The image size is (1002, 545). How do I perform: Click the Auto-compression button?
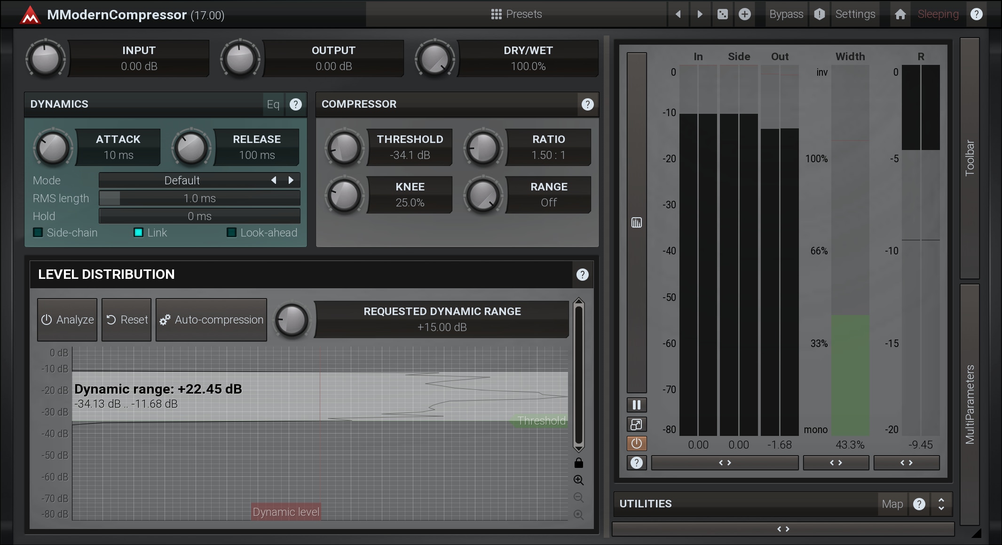212,320
